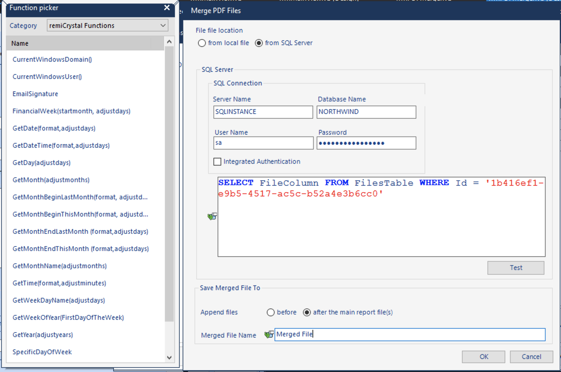Select the 'from local file' radio option
This screenshot has height=372, width=561.
pos(202,43)
